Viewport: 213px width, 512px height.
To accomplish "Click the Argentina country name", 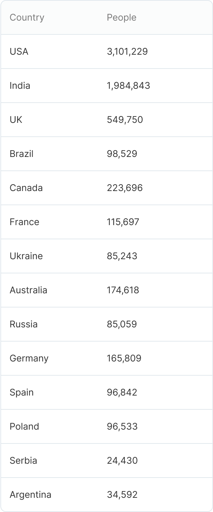I will pyautogui.click(x=30, y=495).
